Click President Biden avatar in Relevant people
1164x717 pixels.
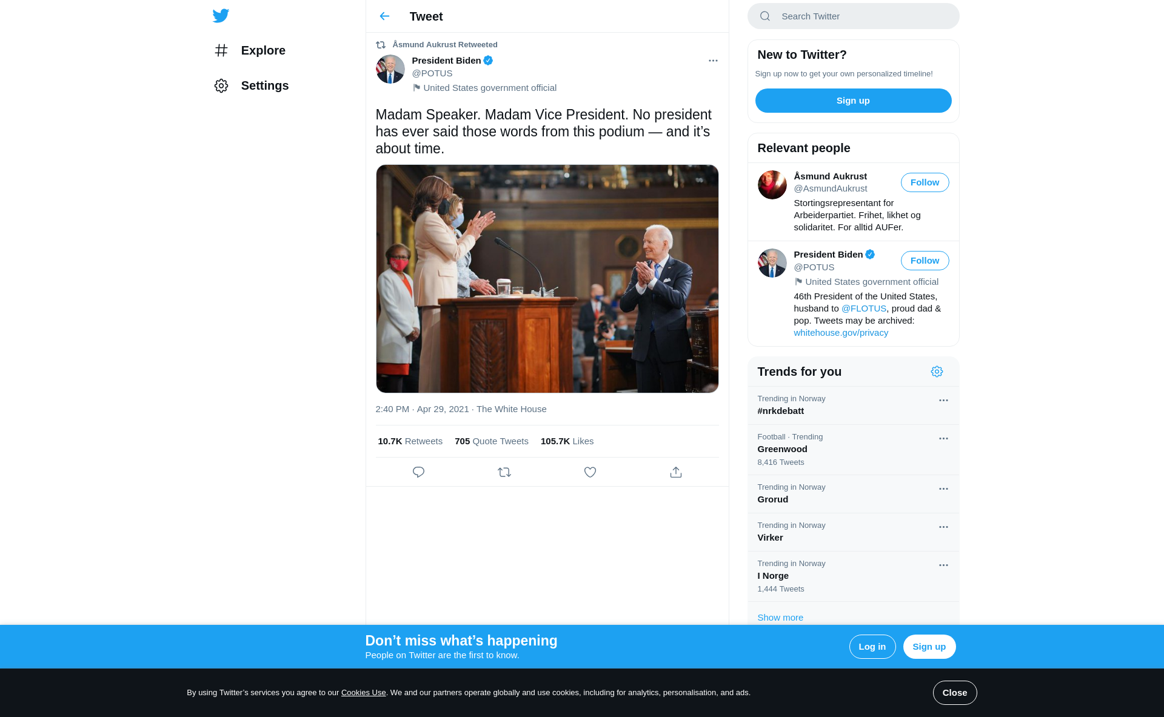click(x=772, y=263)
